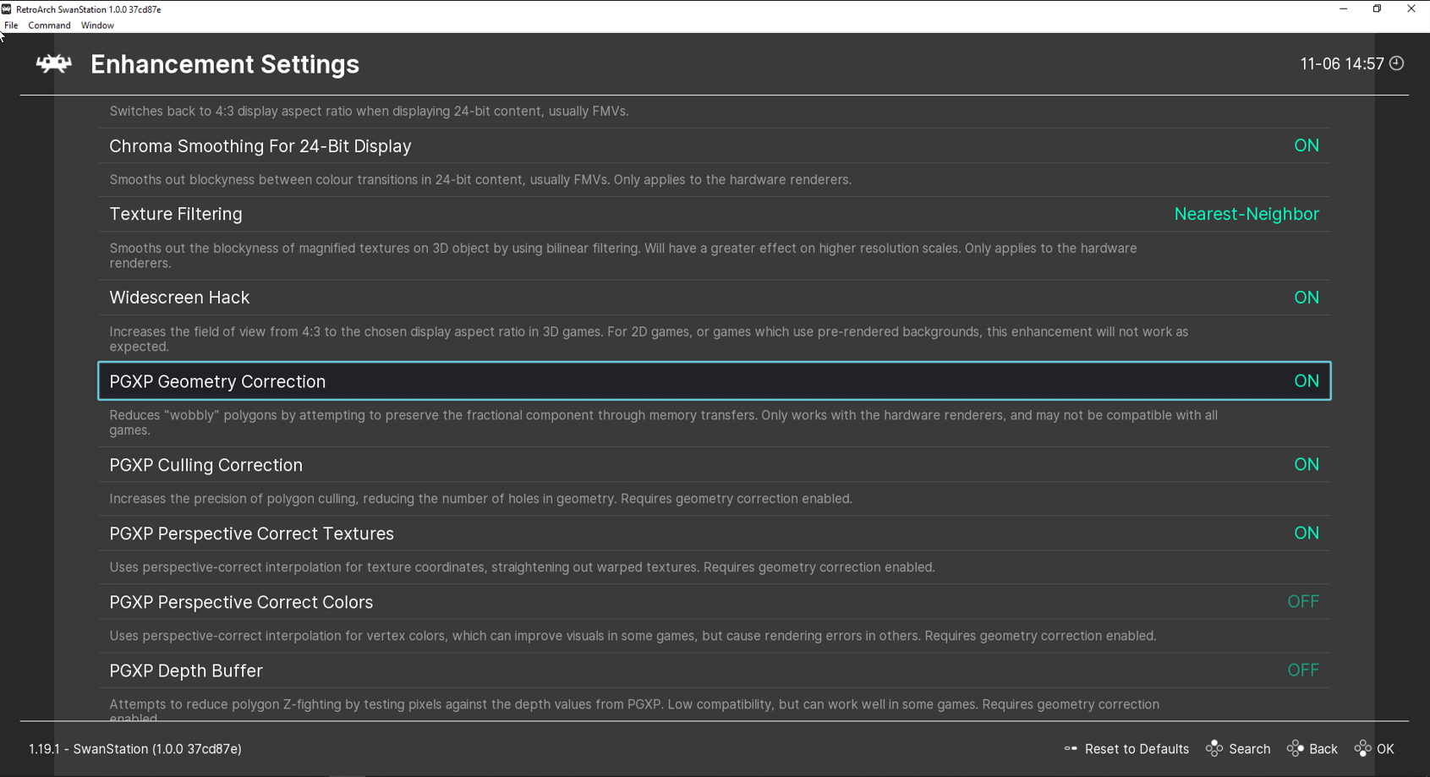
Task: Select the PGXP Geometry Correction label
Action: click(x=217, y=381)
